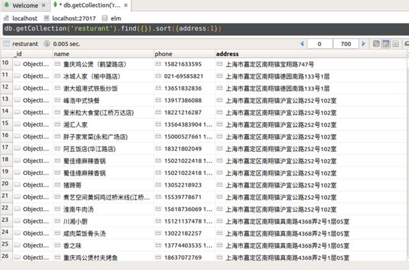Click the name cell 重庆鸡公煲村夫烤鱼
The width and height of the screenshot is (409, 270).
(x=104, y=257)
